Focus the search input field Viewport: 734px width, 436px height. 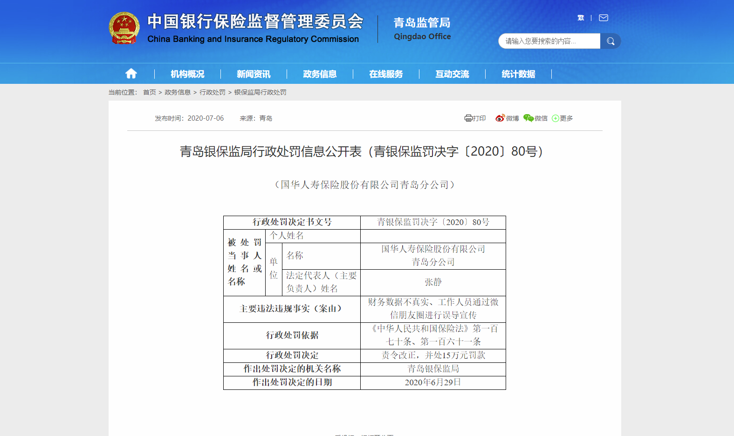(549, 41)
